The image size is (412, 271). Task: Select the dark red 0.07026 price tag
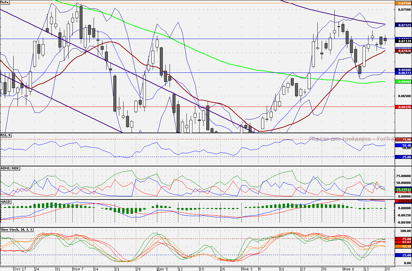tap(403, 51)
